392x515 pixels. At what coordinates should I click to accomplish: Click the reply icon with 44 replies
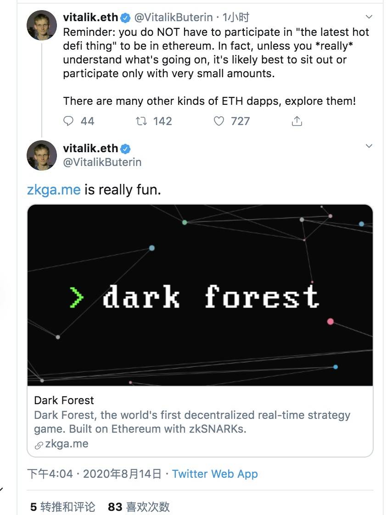pos(68,121)
